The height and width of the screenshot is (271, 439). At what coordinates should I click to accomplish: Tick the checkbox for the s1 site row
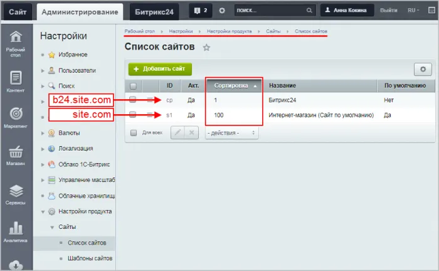133,115
